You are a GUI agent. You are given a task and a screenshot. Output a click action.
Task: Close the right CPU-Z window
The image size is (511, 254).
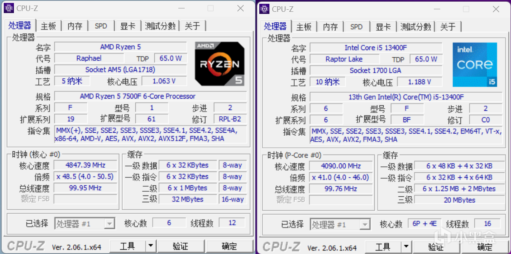(x=496, y=9)
